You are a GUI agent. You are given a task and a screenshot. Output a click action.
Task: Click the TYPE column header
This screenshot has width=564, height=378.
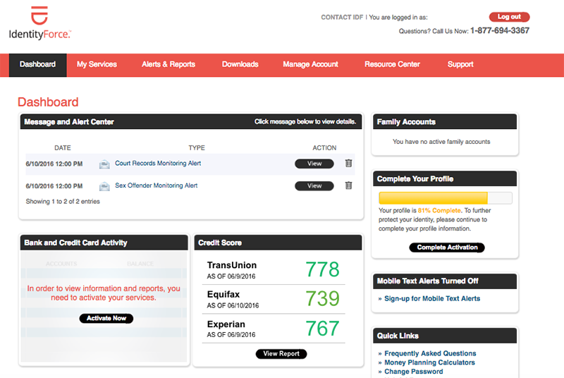[x=197, y=148]
